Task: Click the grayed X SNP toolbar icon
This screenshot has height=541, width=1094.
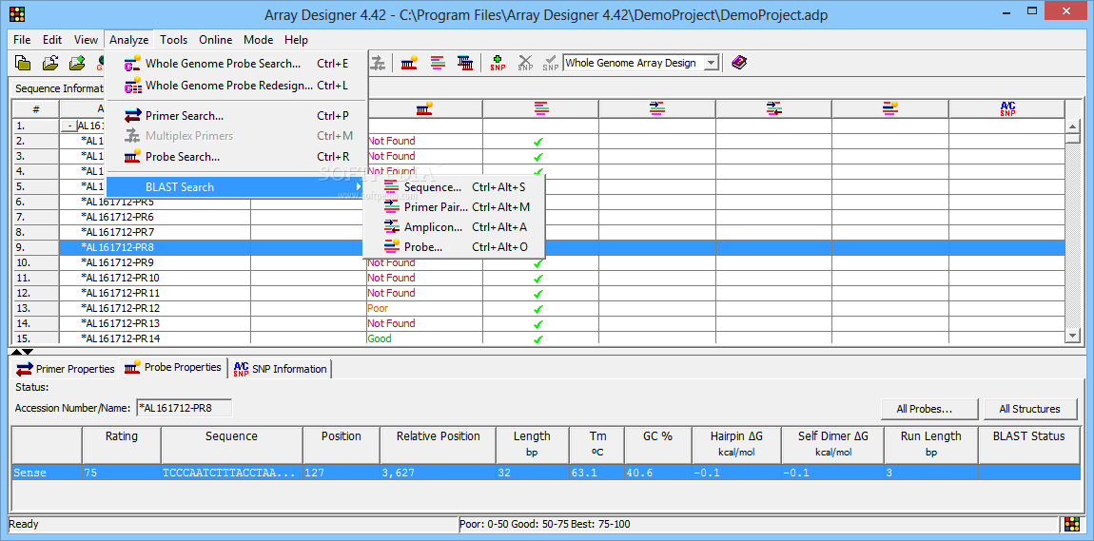Action: [x=525, y=64]
